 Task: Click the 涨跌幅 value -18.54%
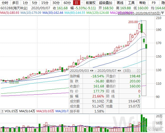(x=97, y=76)
